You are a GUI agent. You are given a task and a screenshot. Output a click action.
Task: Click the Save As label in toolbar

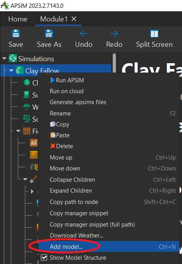(x=49, y=44)
